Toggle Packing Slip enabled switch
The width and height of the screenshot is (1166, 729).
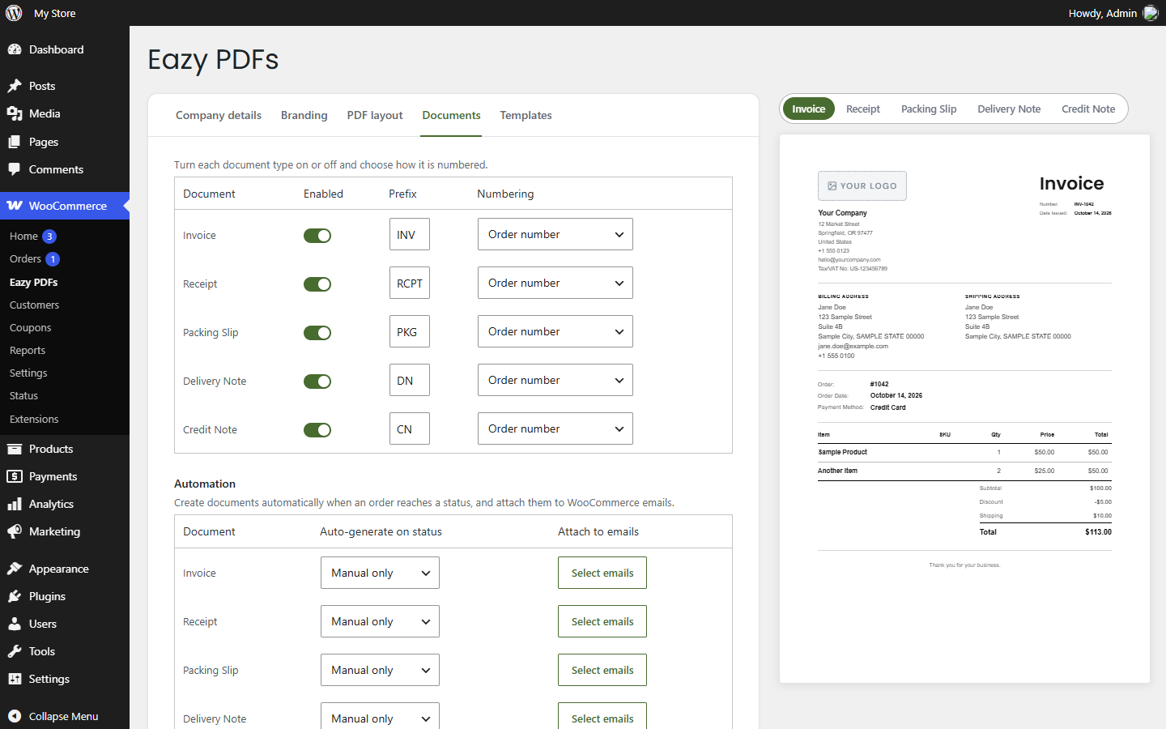pyautogui.click(x=317, y=333)
